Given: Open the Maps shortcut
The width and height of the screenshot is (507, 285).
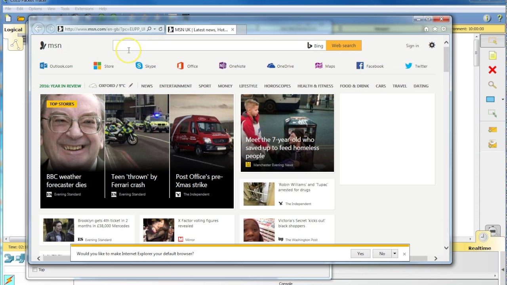Looking at the screenshot, I should 325,66.
